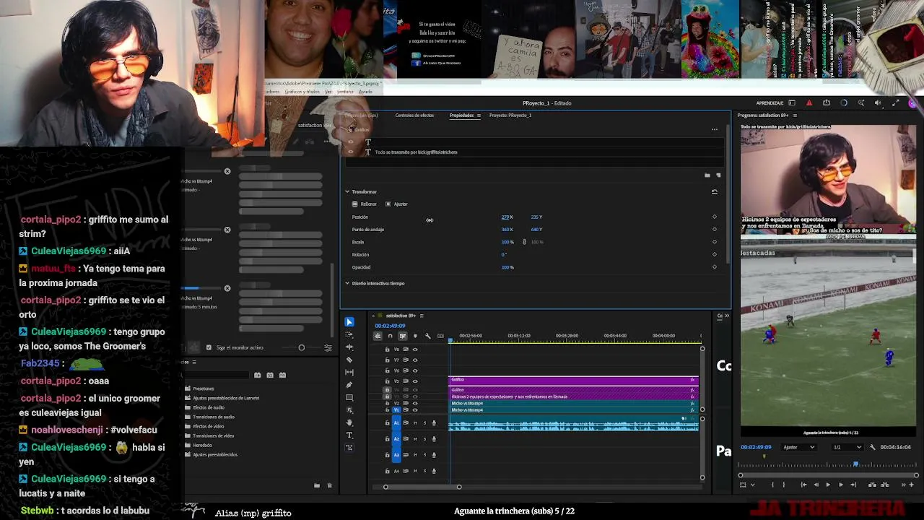Select the Selection tool in Premiere toolbar
The height and width of the screenshot is (520, 924).
coord(349,322)
